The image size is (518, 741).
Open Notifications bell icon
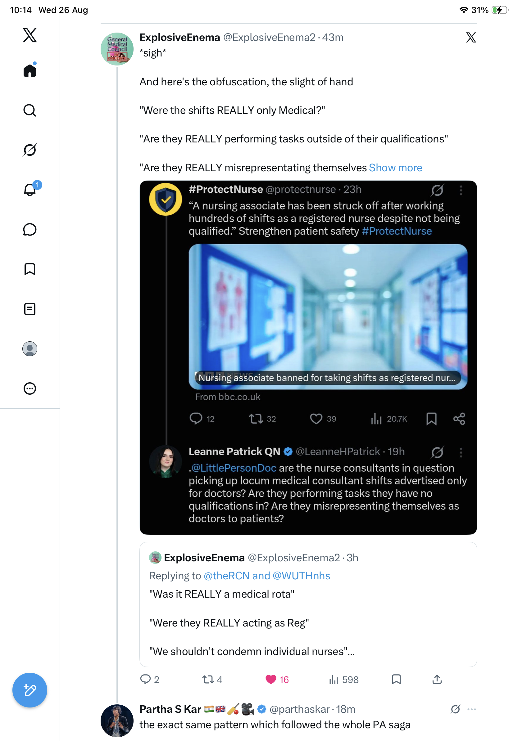click(30, 190)
